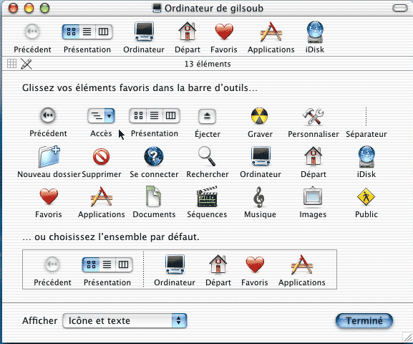Screen dimensions: 413x344
Task: Click the toolbar toggle pill in title bar
Action: tap(400, 8)
